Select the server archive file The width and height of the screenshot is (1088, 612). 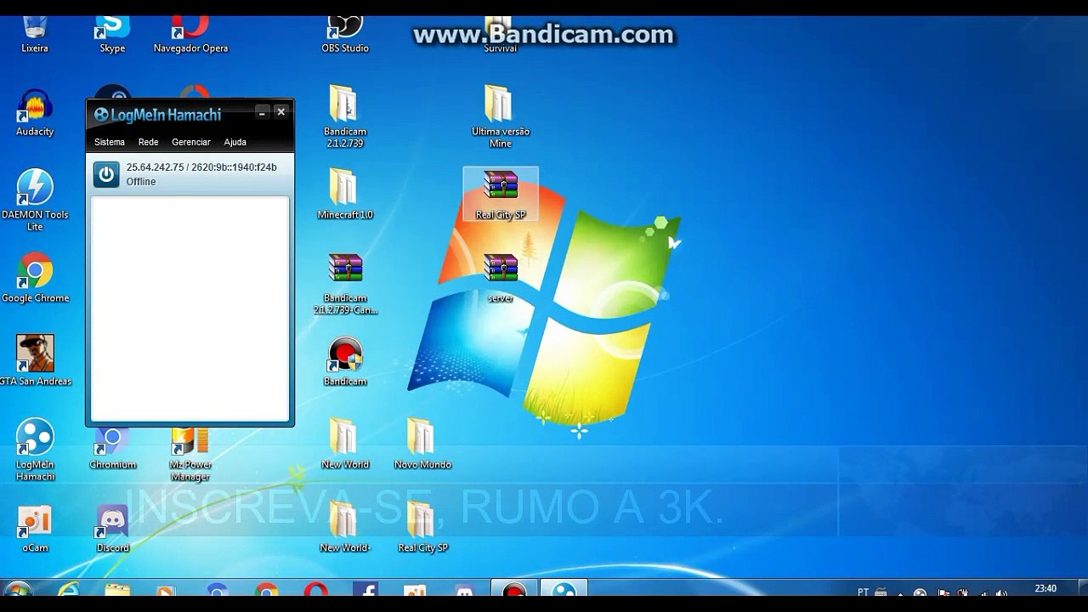coord(500,279)
